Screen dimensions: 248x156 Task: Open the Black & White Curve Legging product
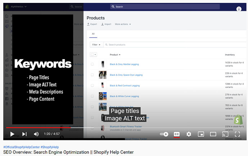[x=124, y=96]
